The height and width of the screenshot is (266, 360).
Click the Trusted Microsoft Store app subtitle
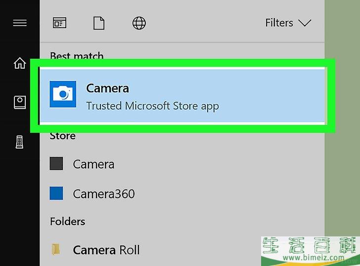(152, 106)
